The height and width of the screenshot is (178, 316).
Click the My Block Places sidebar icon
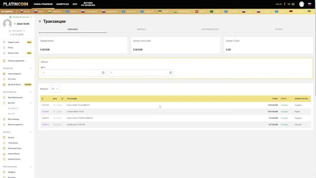point(4,85)
